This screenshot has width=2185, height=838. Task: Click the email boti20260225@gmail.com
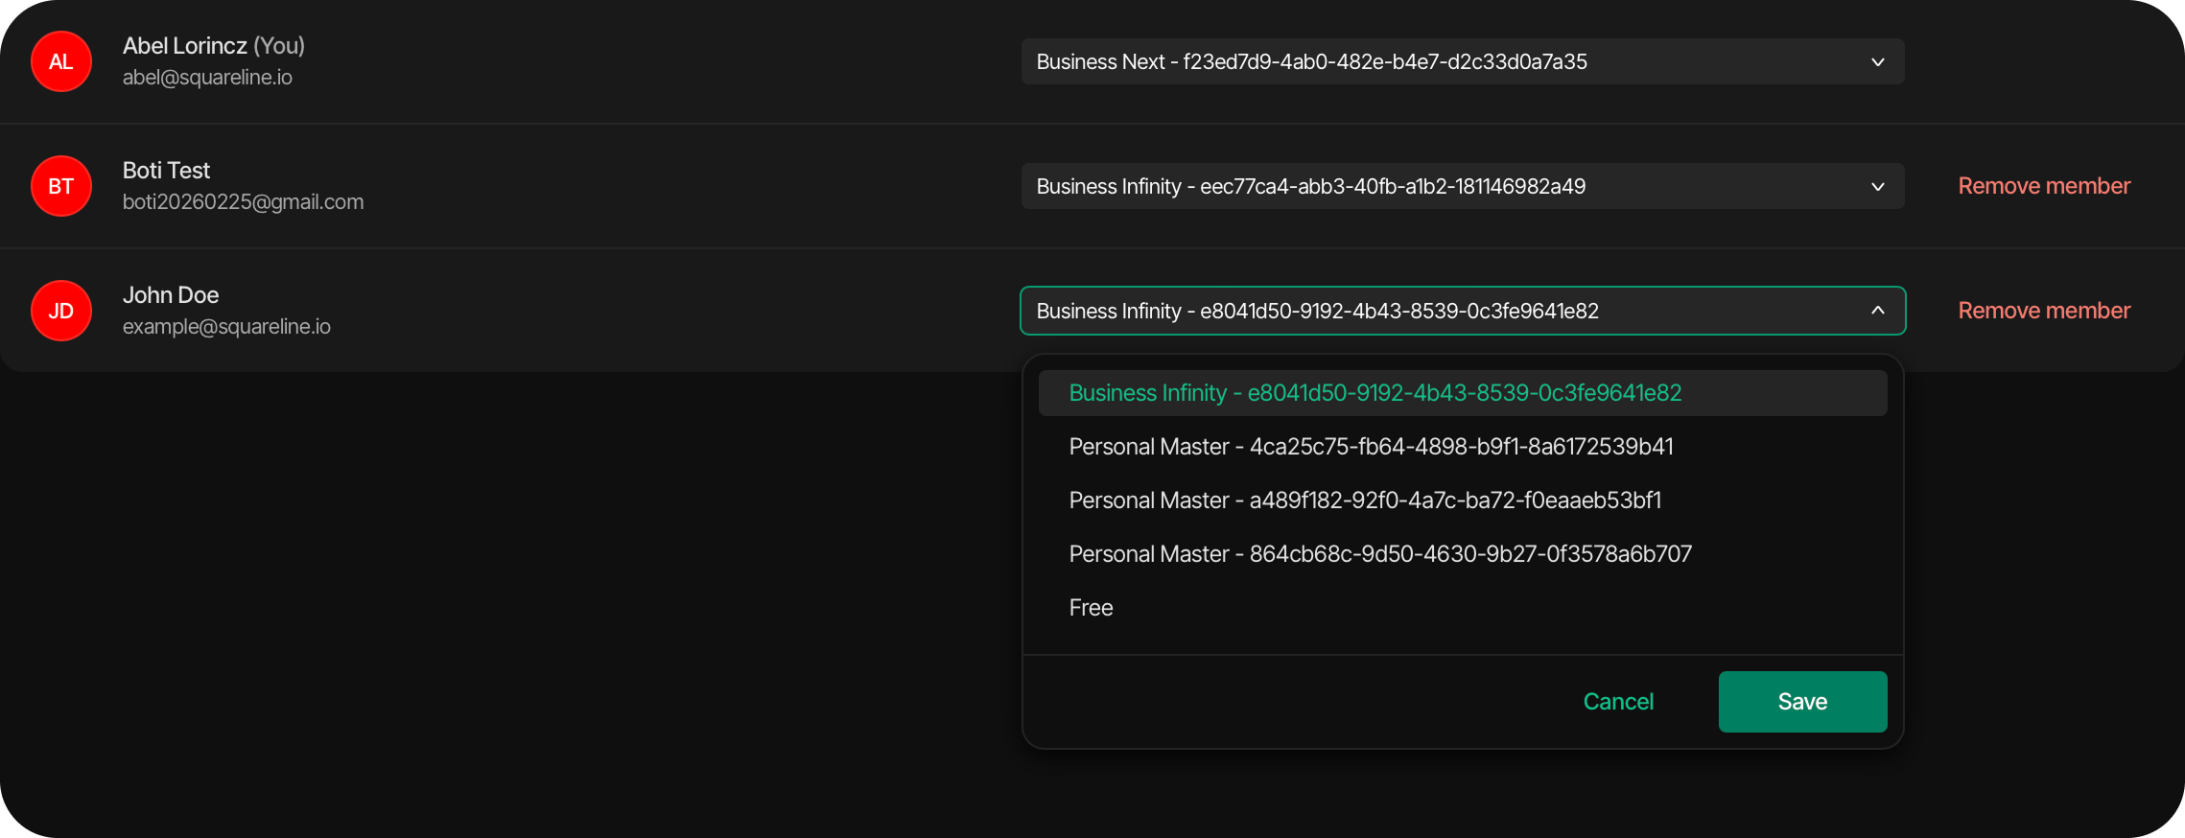click(x=243, y=202)
